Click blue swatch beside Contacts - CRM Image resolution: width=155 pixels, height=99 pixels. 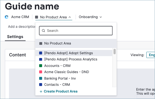click(x=41, y=84)
